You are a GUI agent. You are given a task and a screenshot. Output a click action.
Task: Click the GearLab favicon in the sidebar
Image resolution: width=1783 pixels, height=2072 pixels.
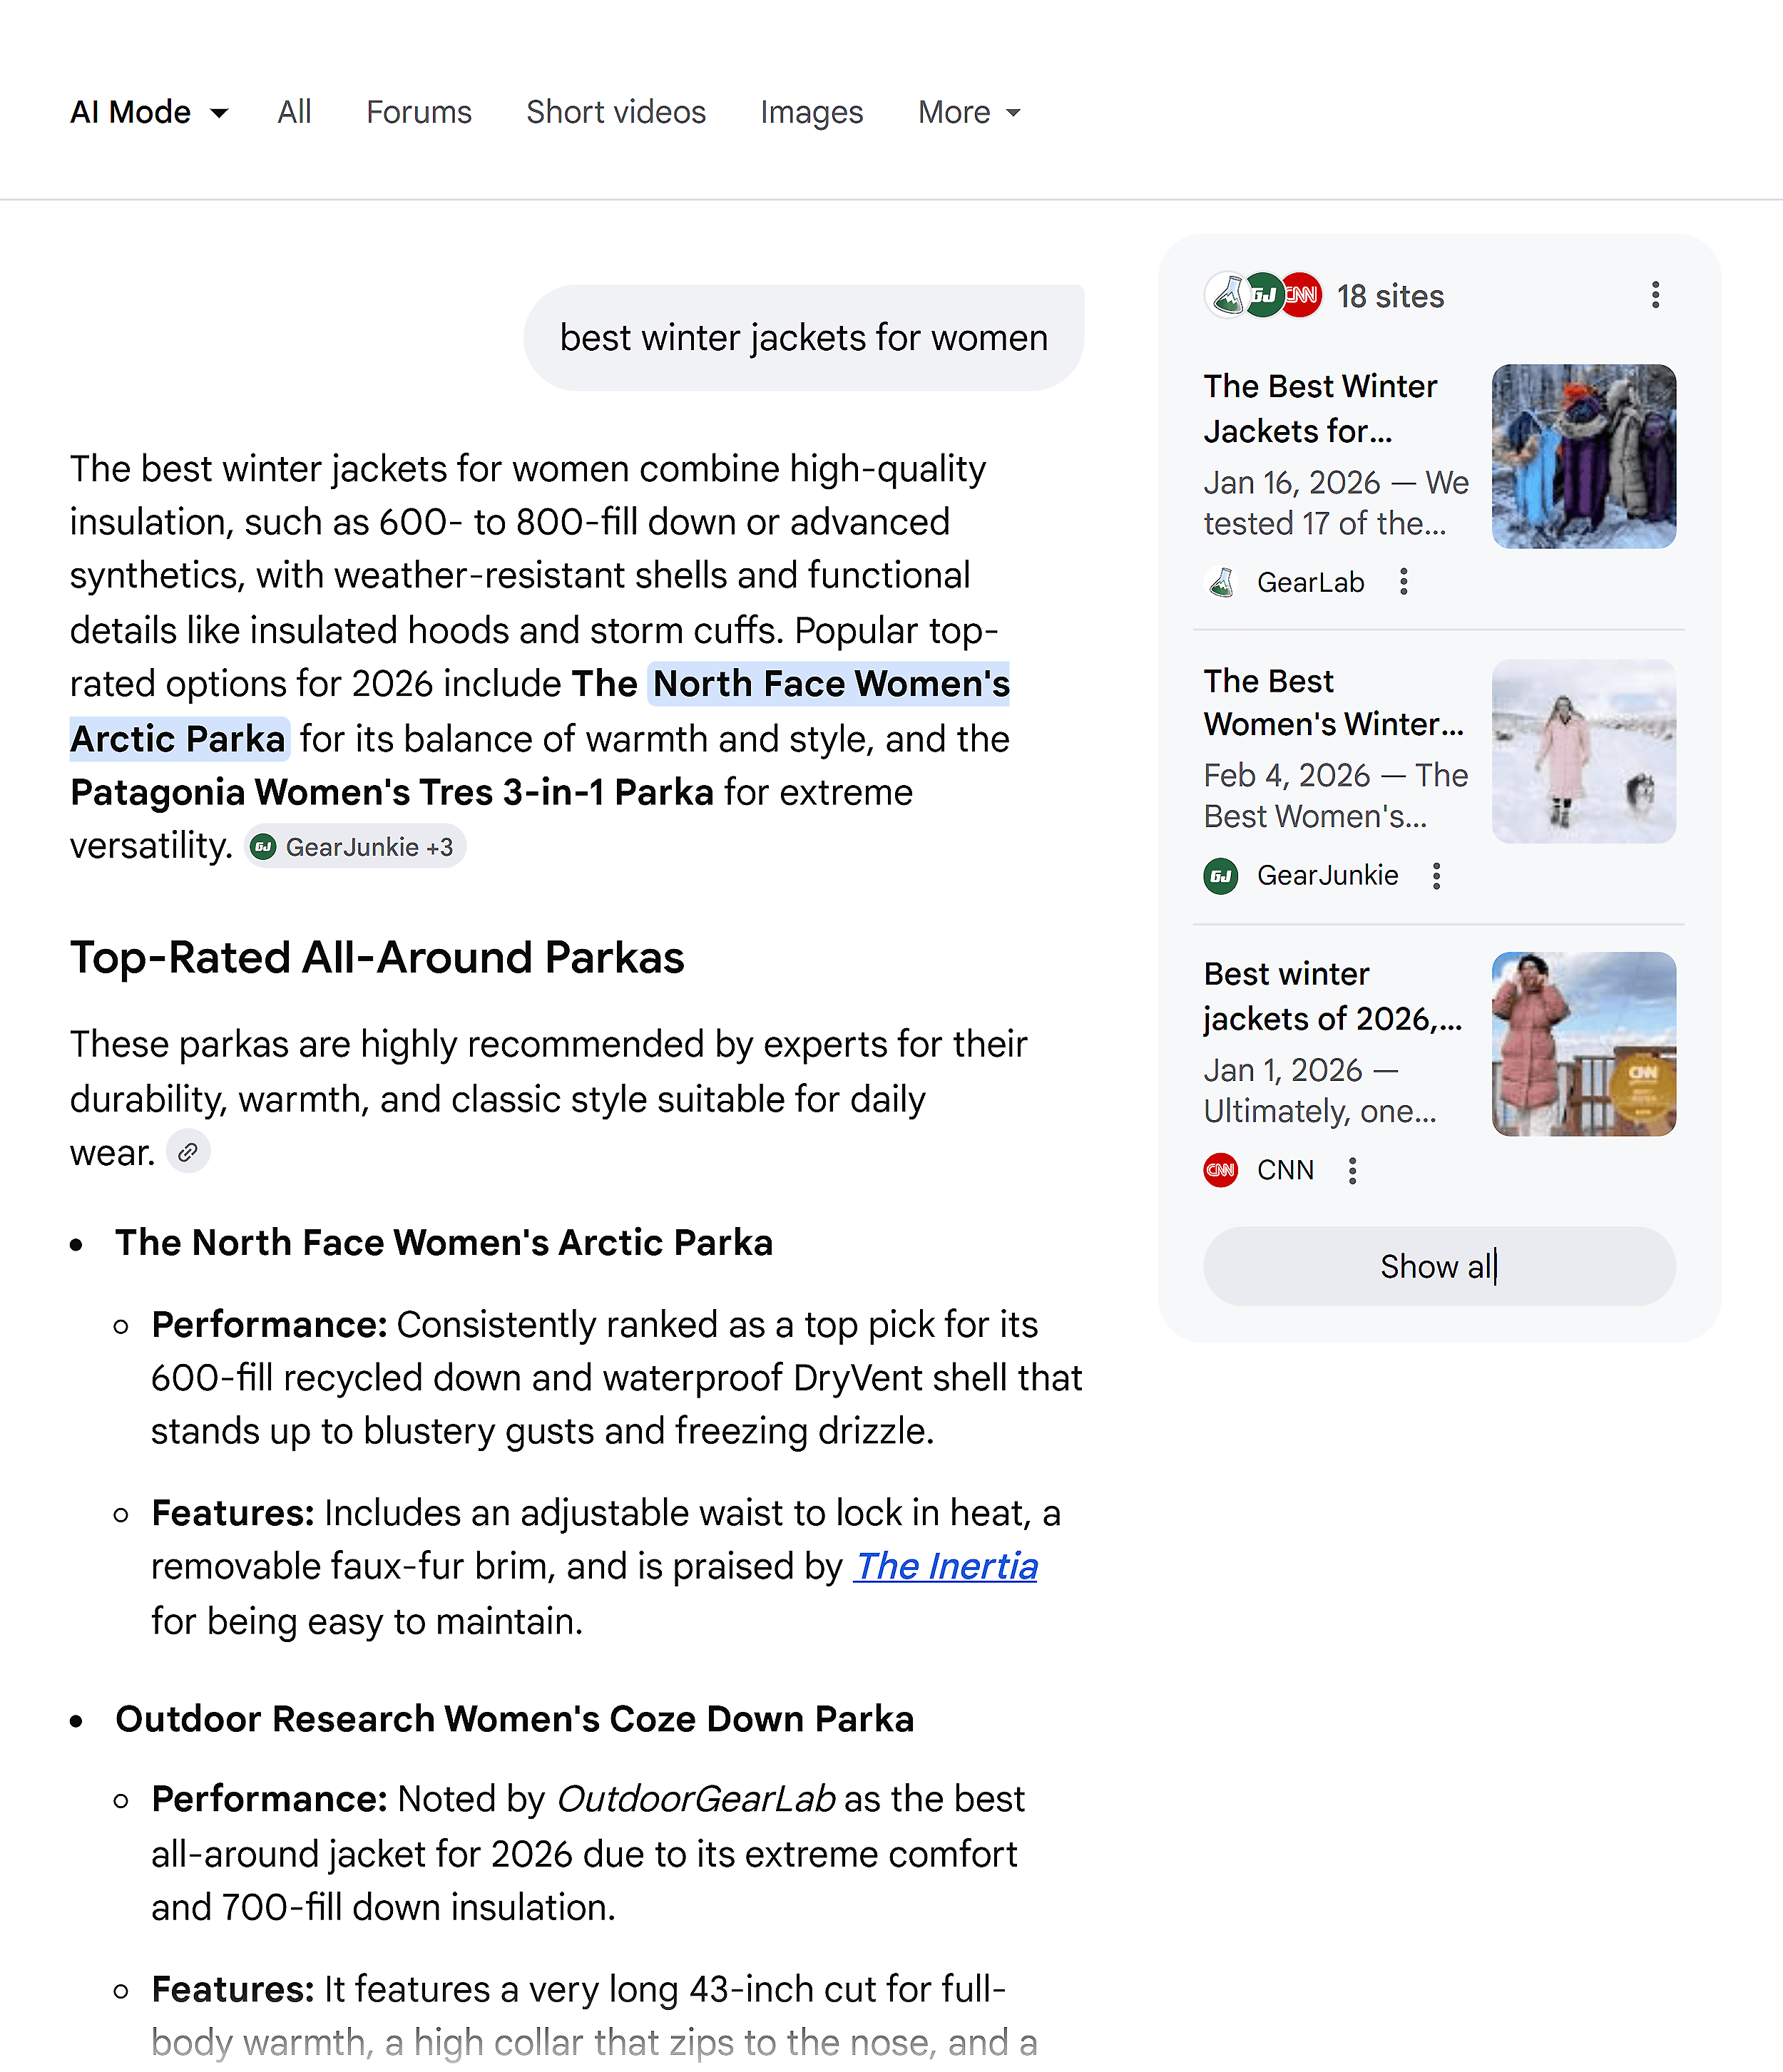[x=1221, y=581]
